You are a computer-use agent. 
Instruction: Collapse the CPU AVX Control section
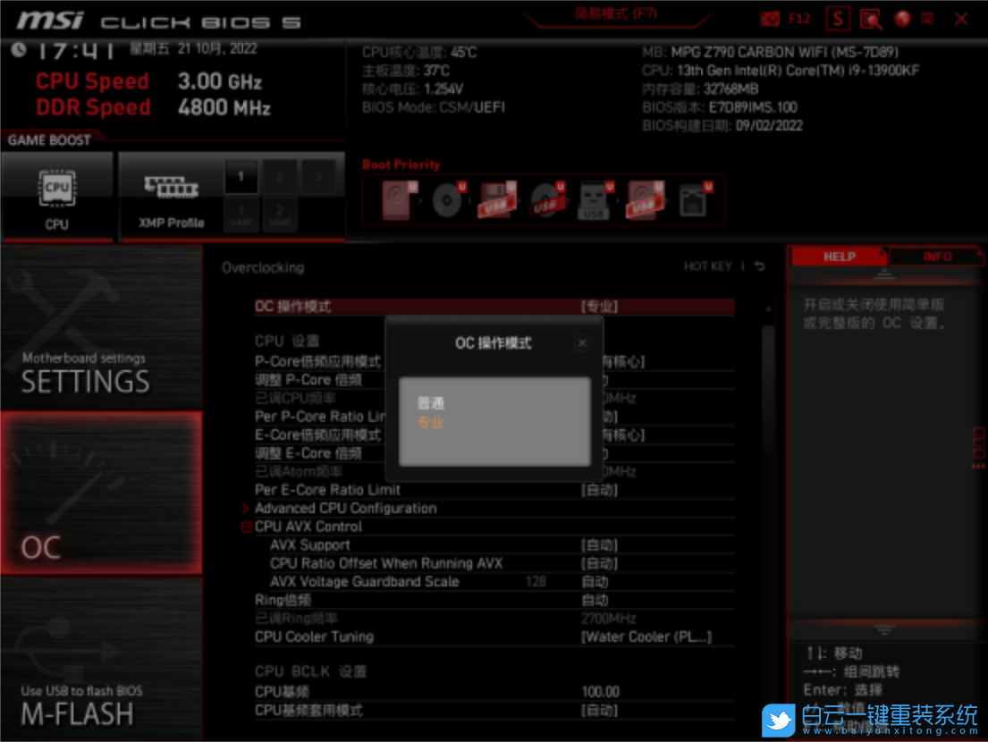pos(247,527)
